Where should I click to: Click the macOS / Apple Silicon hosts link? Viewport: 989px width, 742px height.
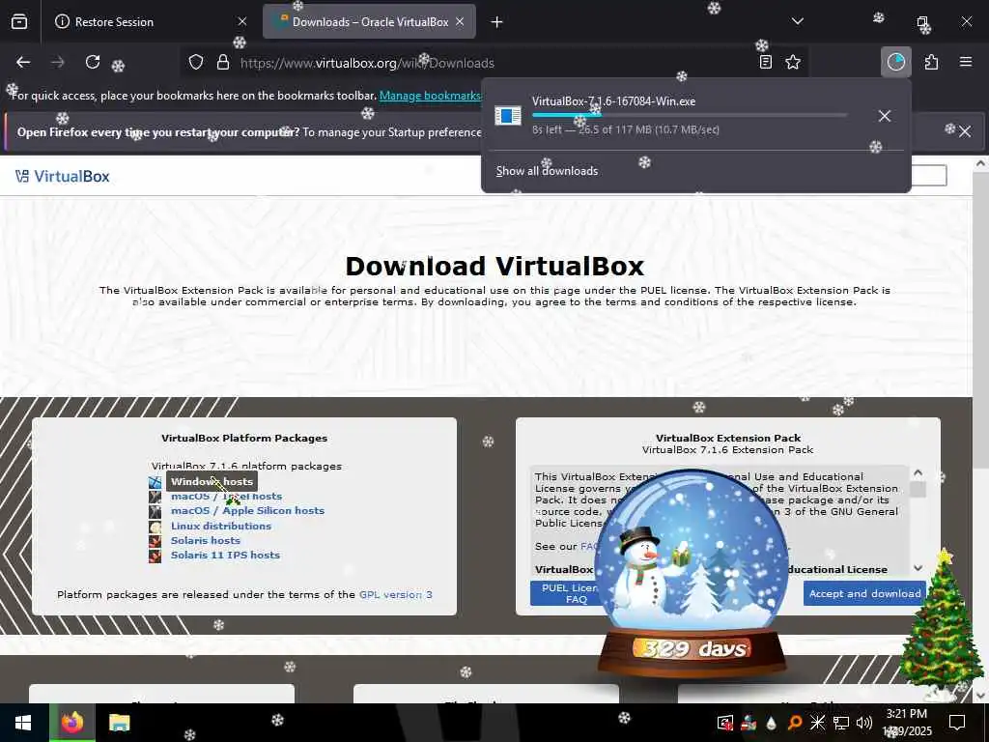coord(247,511)
